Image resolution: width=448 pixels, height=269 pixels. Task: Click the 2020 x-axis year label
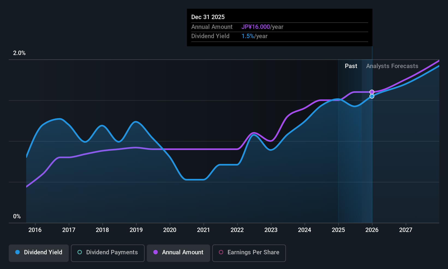[170, 230]
